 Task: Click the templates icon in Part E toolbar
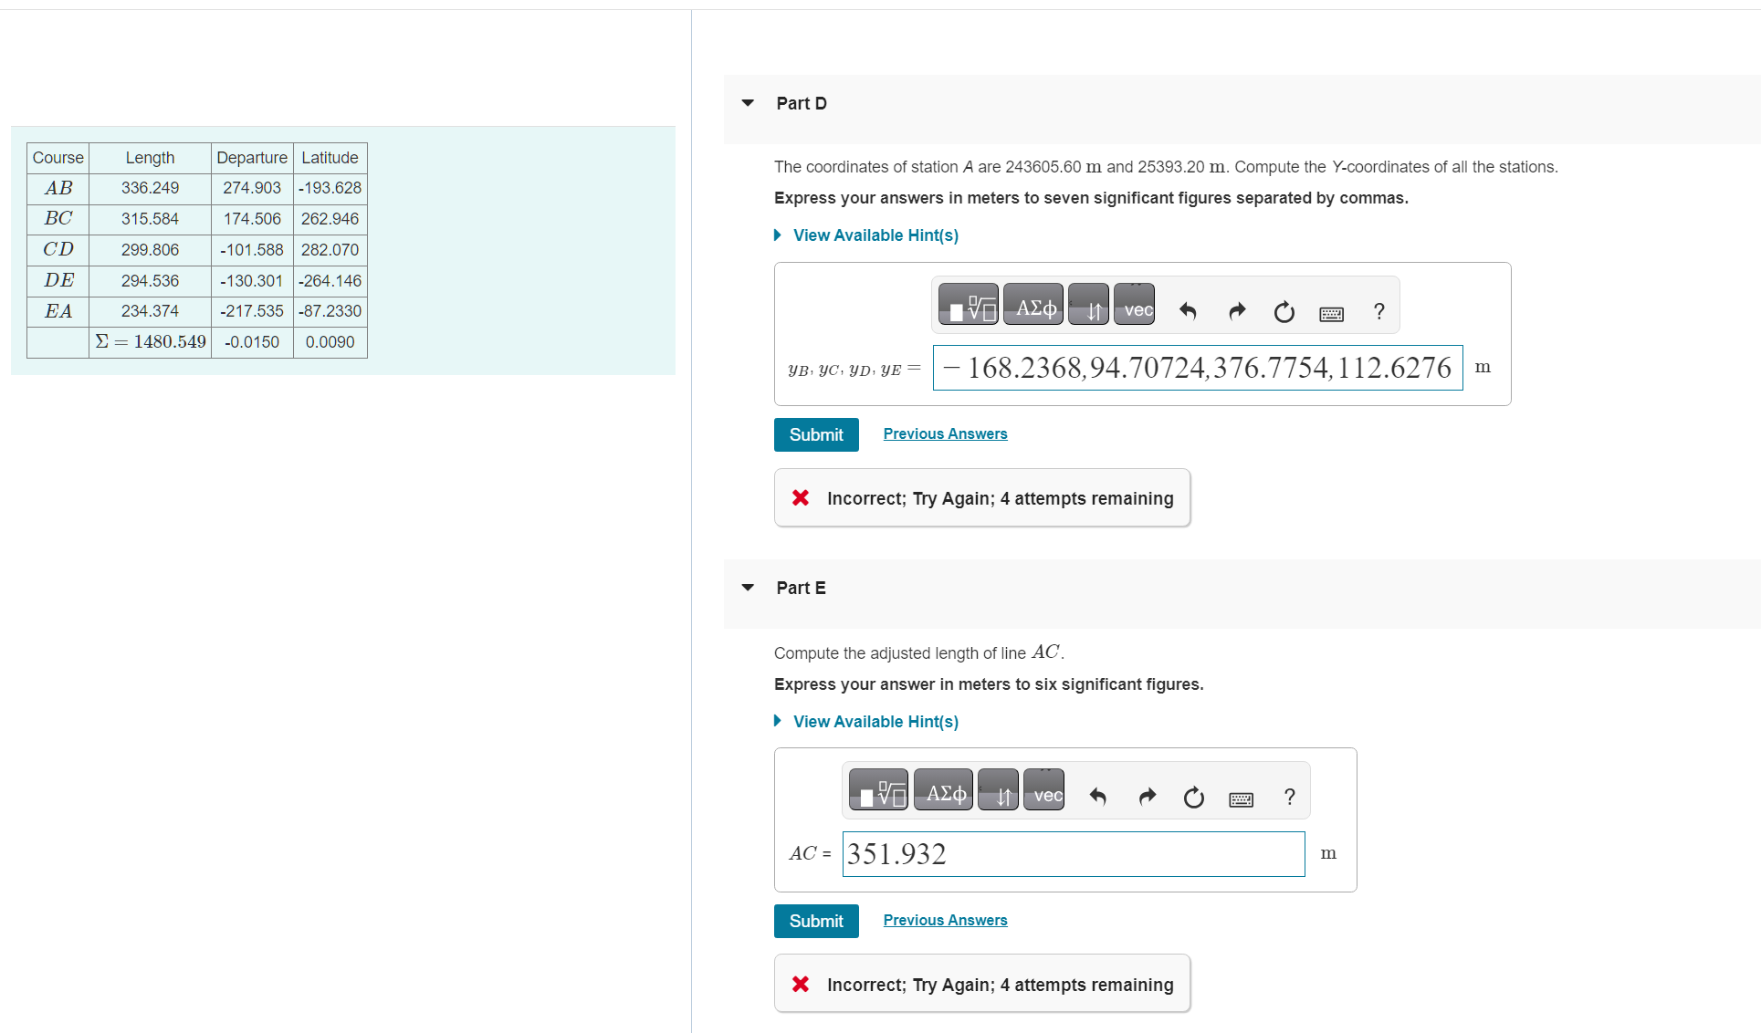[878, 791]
